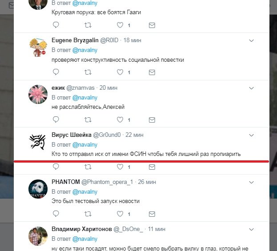The width and height of the screenshot is (277, 251).
Task: View PHANTOM's profile avatar
Action: [x=38, y=189]
